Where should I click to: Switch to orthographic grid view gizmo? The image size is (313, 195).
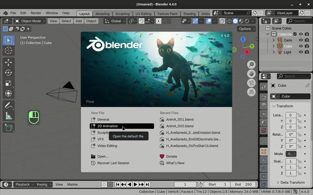coord(251,92)
